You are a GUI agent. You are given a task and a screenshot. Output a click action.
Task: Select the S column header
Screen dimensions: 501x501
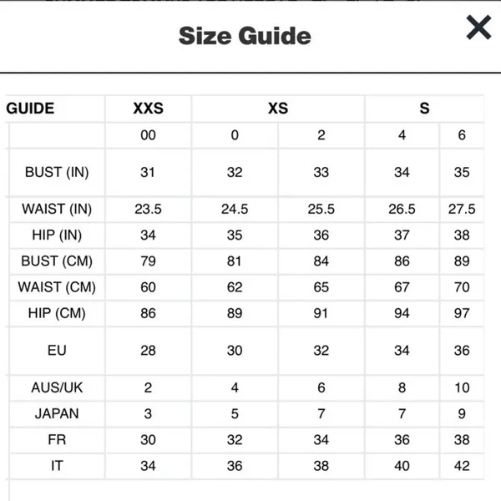tap(424, 109)
